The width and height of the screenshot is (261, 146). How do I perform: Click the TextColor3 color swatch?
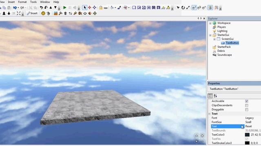[247, 135]
